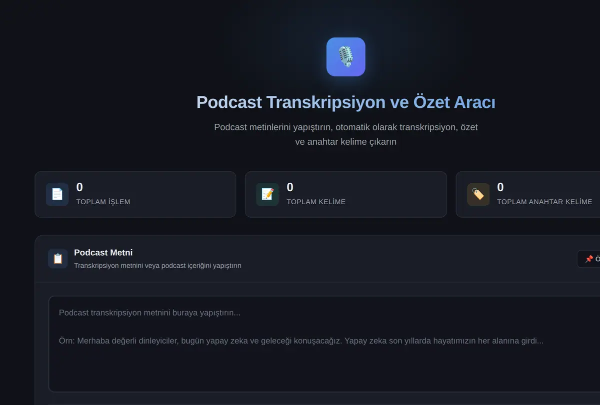Screen dimensions: 600x405
Task: Click the 0 count above TOPLAM KELİME
Action: [x=290, y=187]
